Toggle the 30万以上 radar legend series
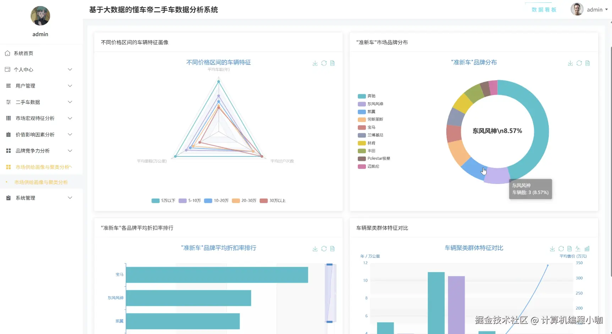This screenshot has width=612, height=334. (273, 201)
